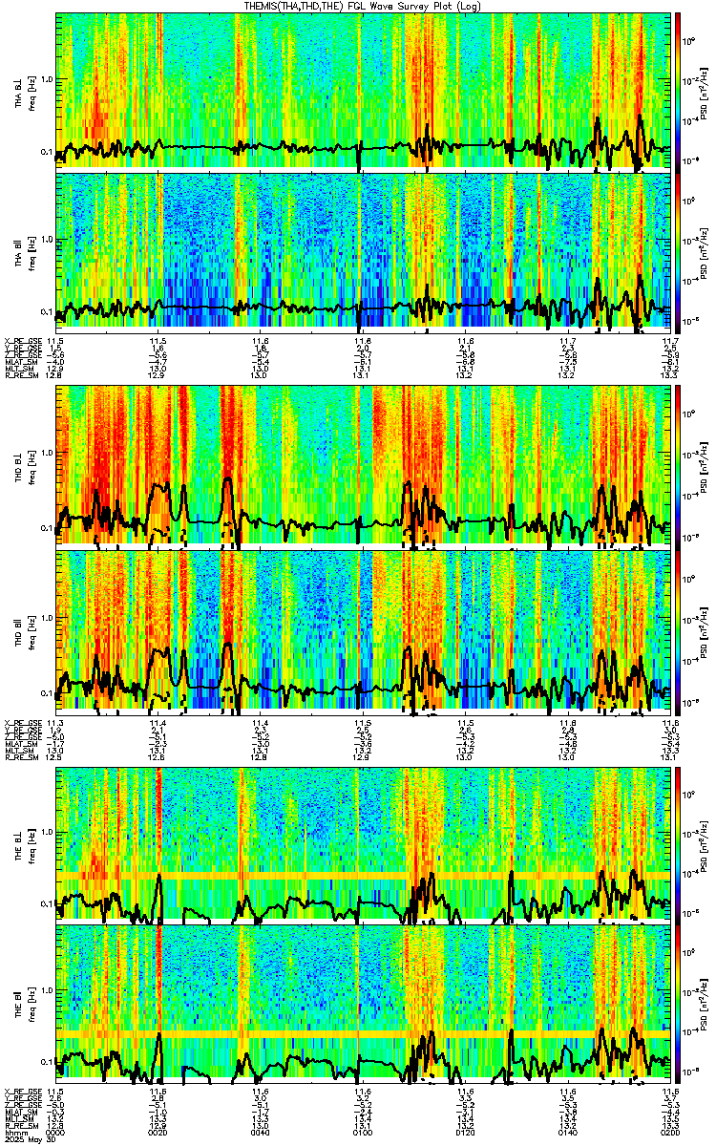Click the "hhmm" time axis label
This screenshot has width=716, height=1146.
tap(14, 1132)
